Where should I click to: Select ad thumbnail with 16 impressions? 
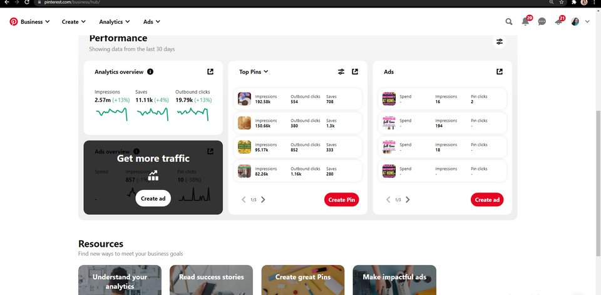click(x=389, y=99)
